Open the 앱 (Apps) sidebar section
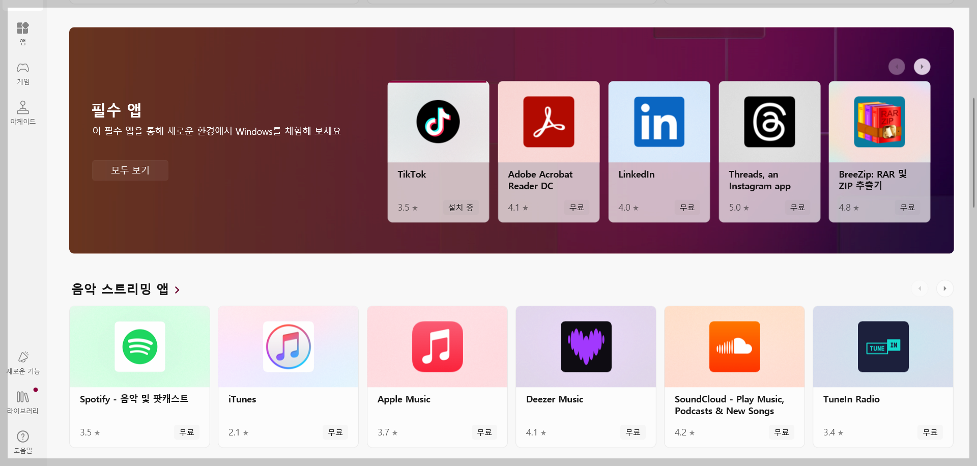Image resolution: width=977 pixels, height=466 pixels. [x=23, y=34]
